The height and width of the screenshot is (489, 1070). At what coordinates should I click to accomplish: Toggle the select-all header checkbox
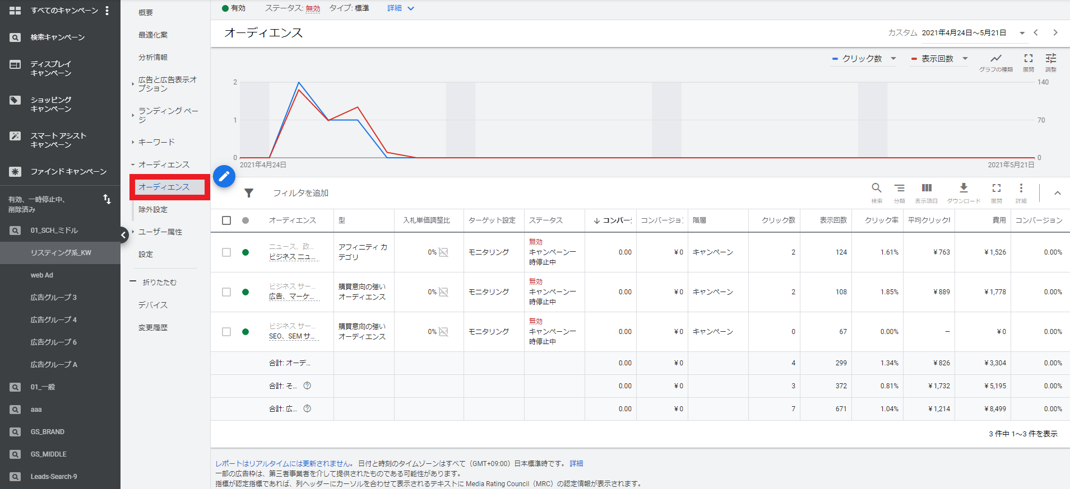tap(226, 220)
